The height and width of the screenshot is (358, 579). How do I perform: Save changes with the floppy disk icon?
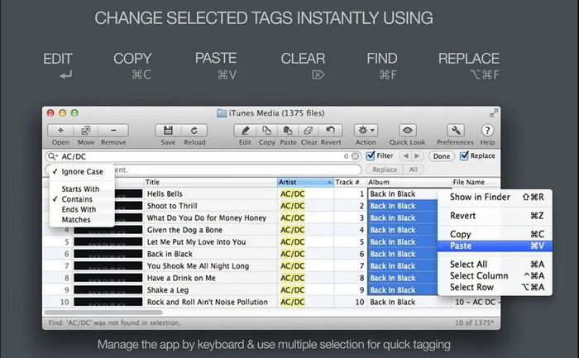168,131
